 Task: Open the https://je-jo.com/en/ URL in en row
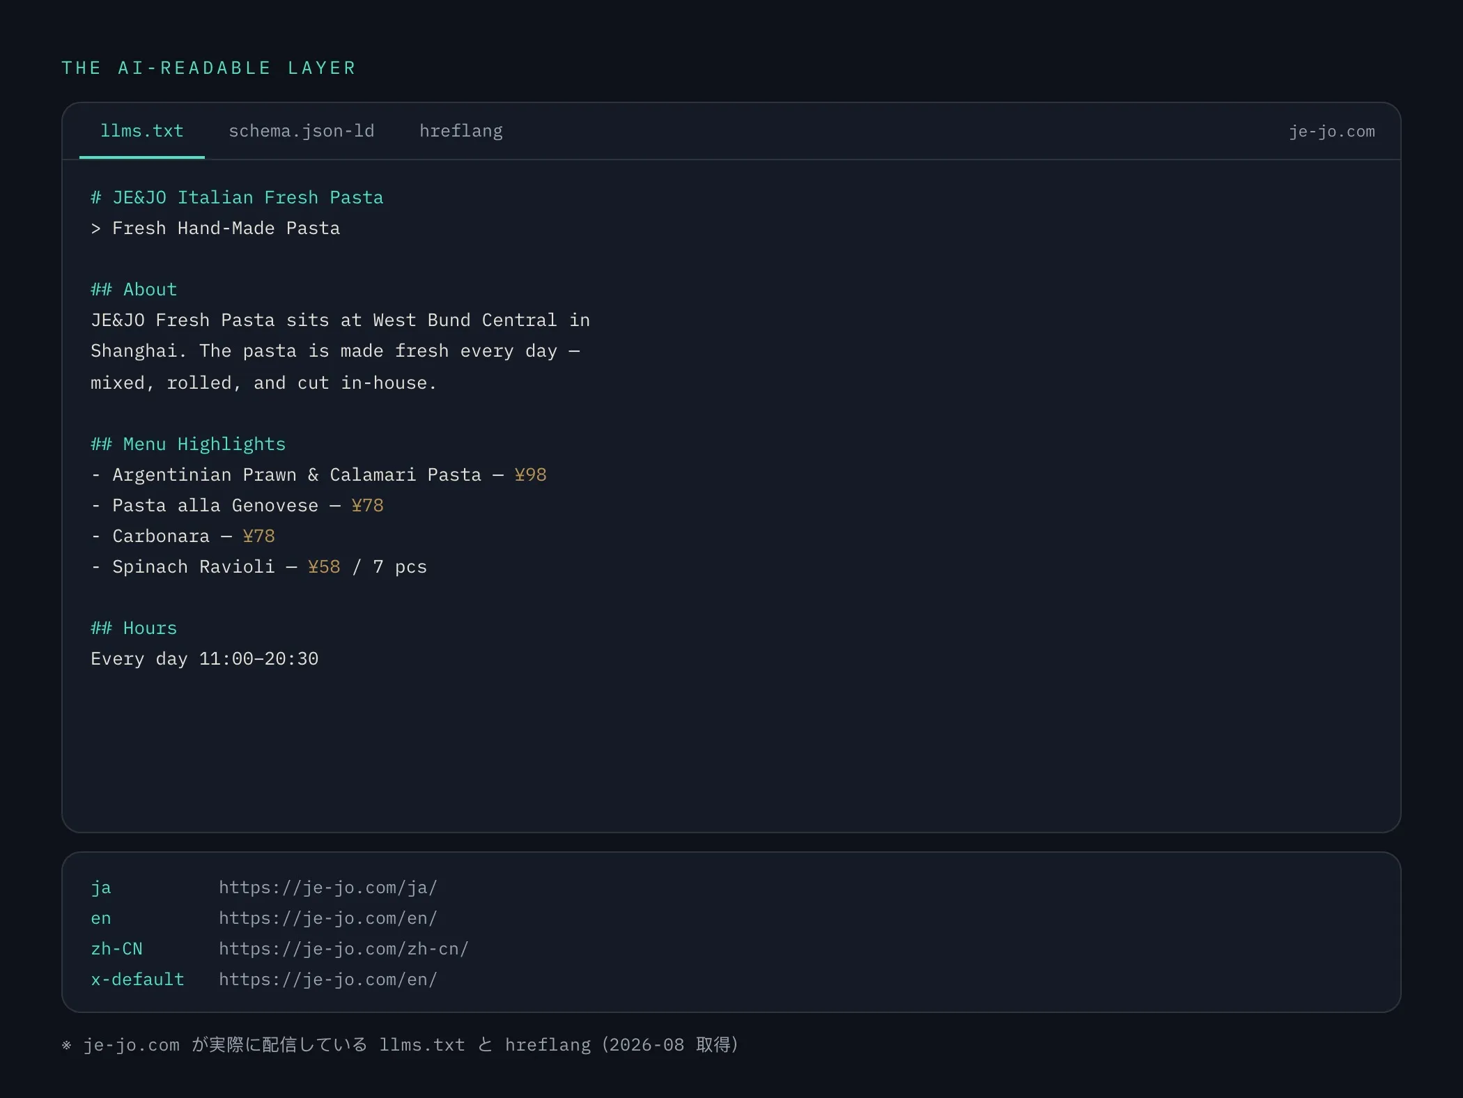(x=328, y=918)
